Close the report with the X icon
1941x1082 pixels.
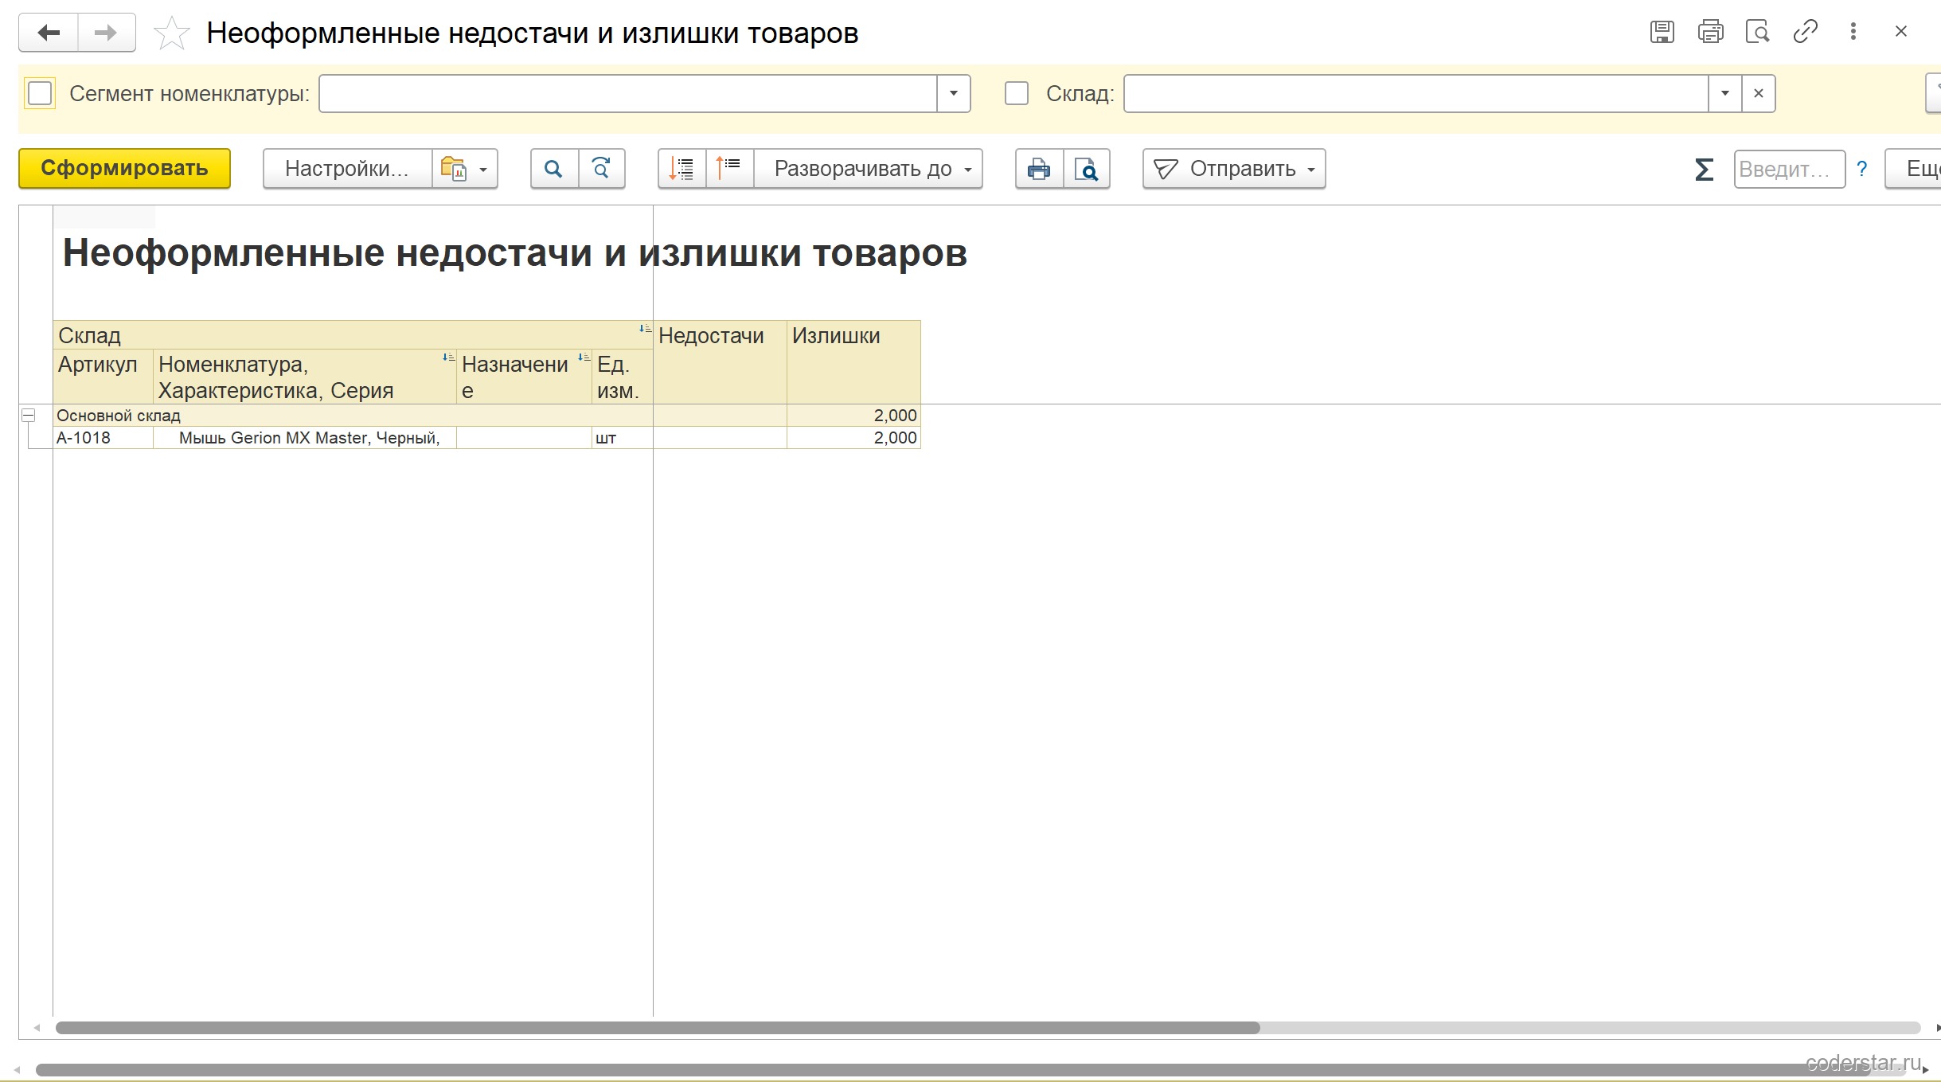1901,32
